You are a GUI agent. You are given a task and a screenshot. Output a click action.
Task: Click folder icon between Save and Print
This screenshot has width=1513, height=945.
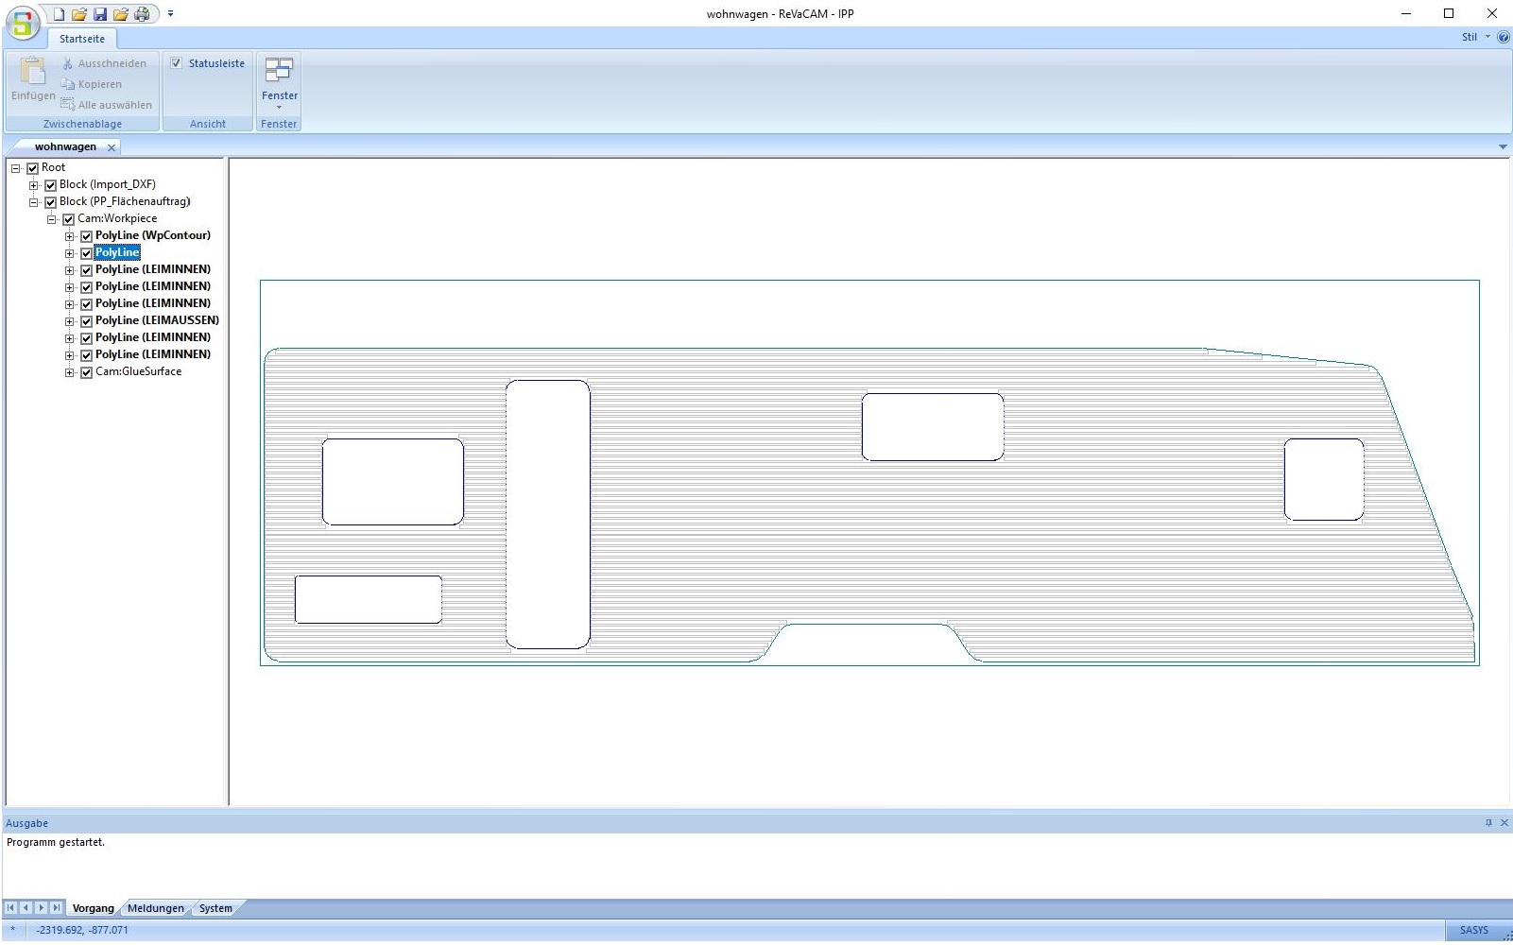tap(121, 14)
